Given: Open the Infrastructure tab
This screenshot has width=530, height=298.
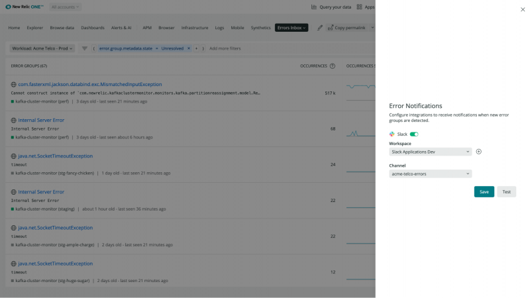Looking at the screenshot, I should coord(195,28).
